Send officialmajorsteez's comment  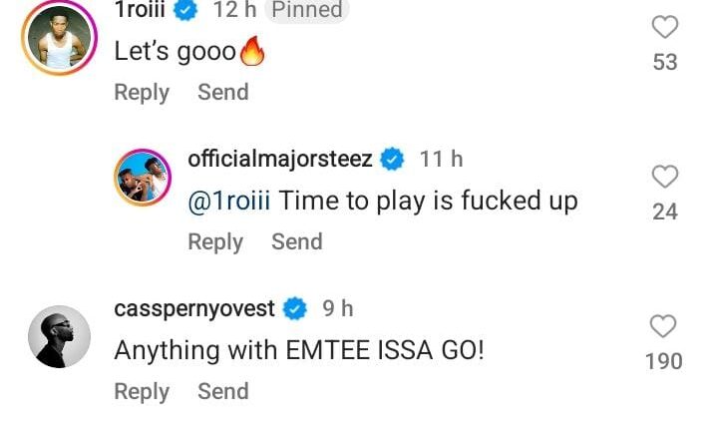pos(296,241)
